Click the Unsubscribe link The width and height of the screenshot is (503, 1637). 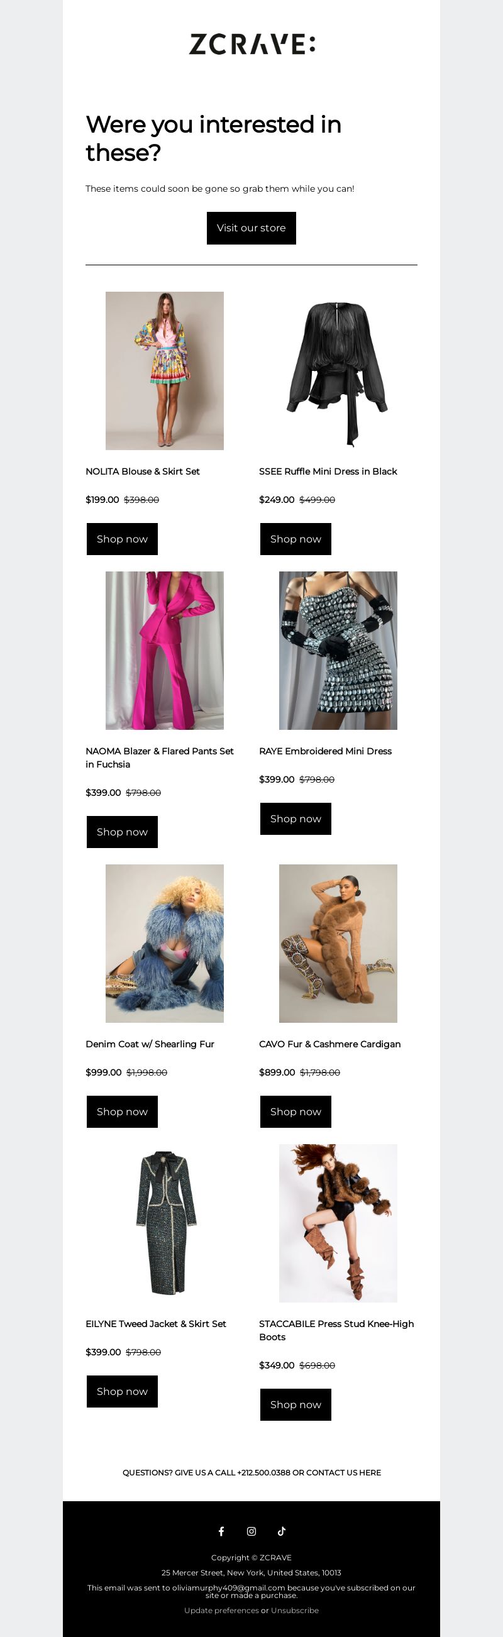click(x=294, y=1611)
